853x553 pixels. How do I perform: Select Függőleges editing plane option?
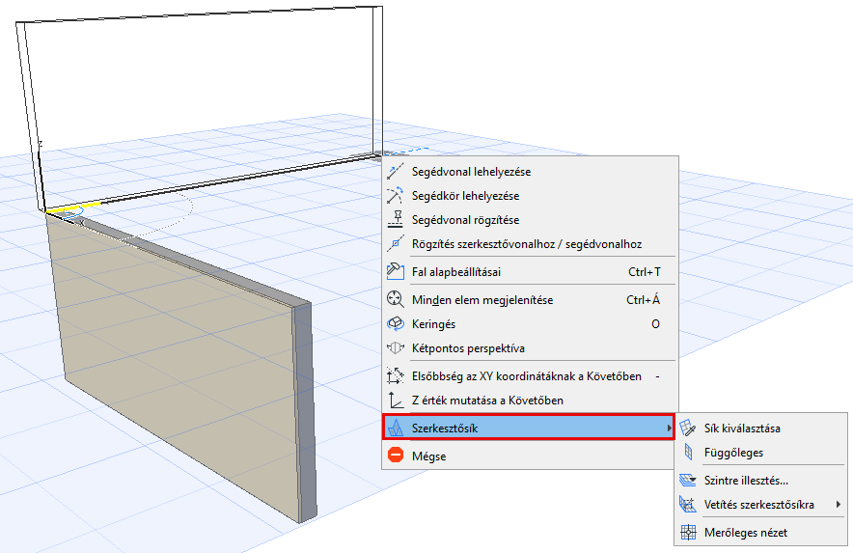(761, 453)
